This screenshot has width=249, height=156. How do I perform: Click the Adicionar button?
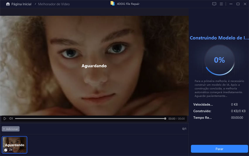(11, 129)
